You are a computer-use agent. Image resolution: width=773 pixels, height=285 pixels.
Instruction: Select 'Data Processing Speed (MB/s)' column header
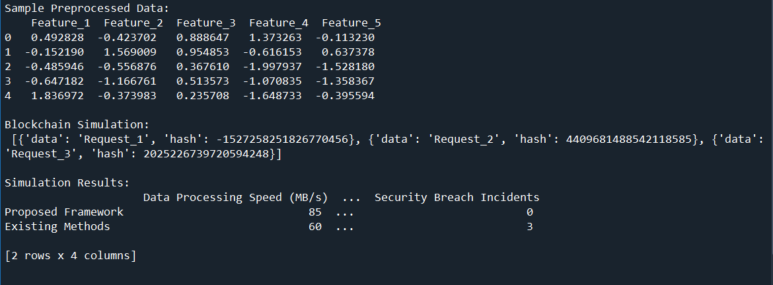tap(236, 198)
